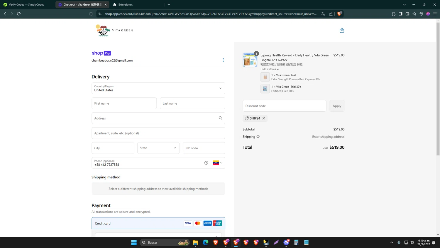Open the notifications bell in taskbar
Screen dimensions: 440x248
[x=434, y=242]
